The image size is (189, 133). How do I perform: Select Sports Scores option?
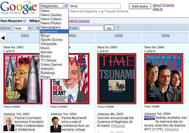pos(54,40)
